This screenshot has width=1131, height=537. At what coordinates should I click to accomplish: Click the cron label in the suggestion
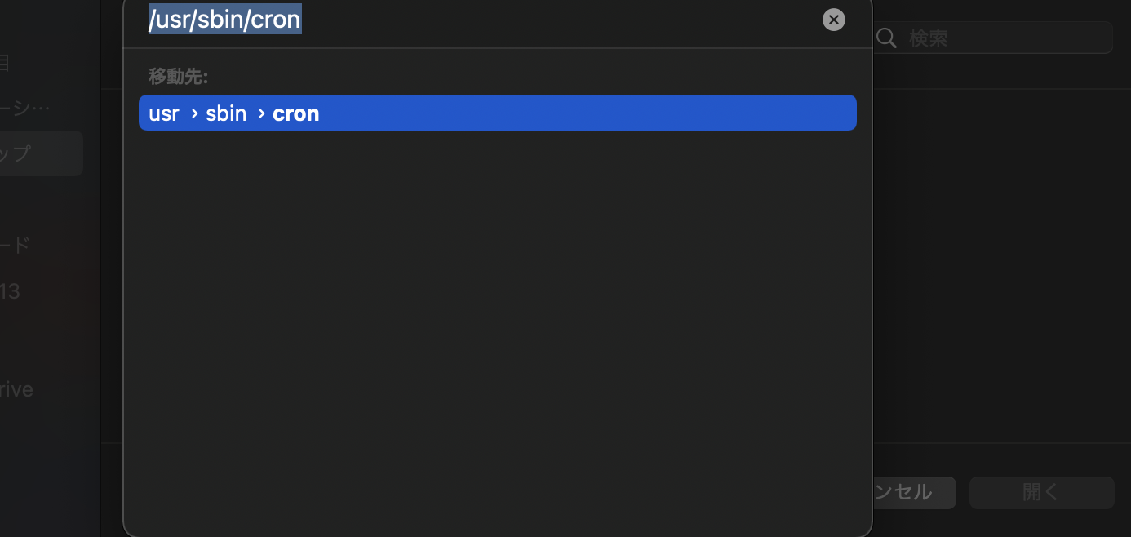295,113
